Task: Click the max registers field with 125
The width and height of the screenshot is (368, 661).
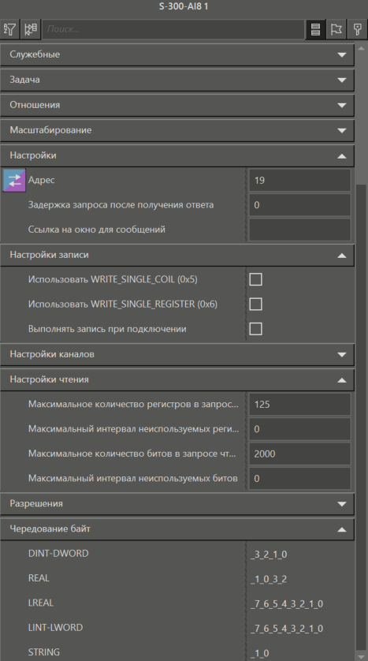Action: (x=299, y=405)
